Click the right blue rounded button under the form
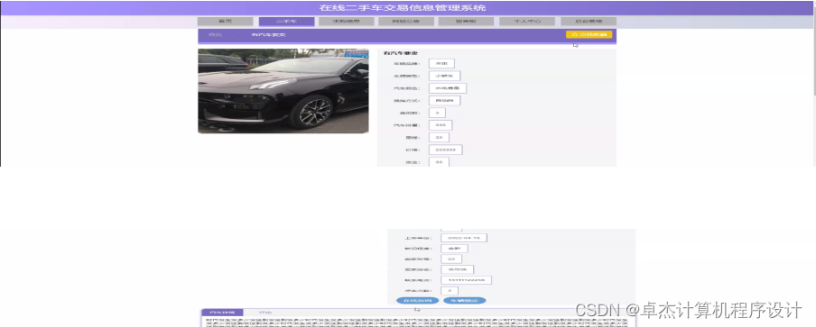This screenshot has width=816, height=327. point(465,301)
